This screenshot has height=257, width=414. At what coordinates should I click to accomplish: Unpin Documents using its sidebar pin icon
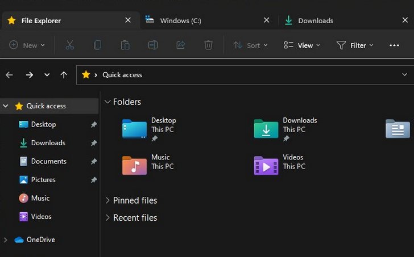tap(94, 162)
